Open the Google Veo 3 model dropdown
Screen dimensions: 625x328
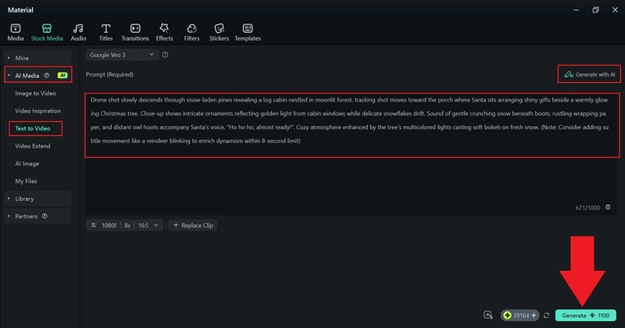tap(122, 55)
